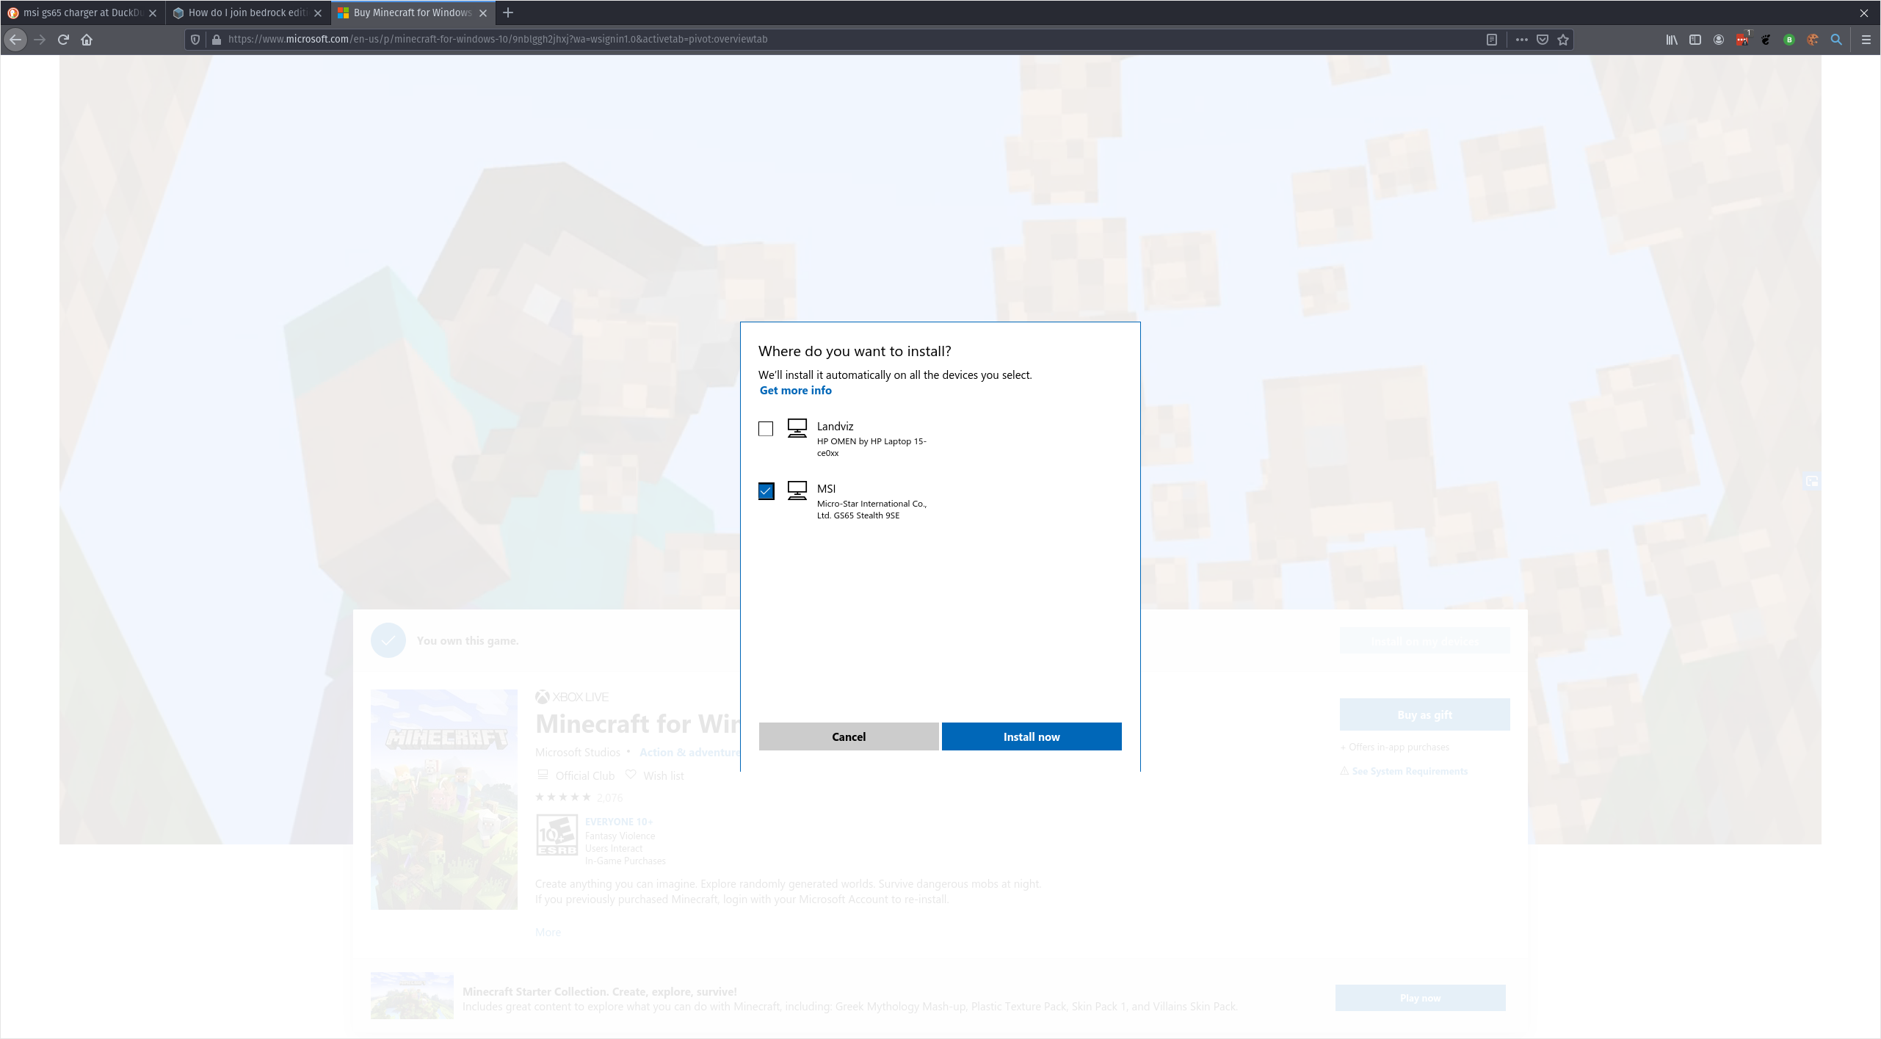Open the Firefox account icon
The height and width of the screenshot is (1039, 1881).
point(1719,40)
